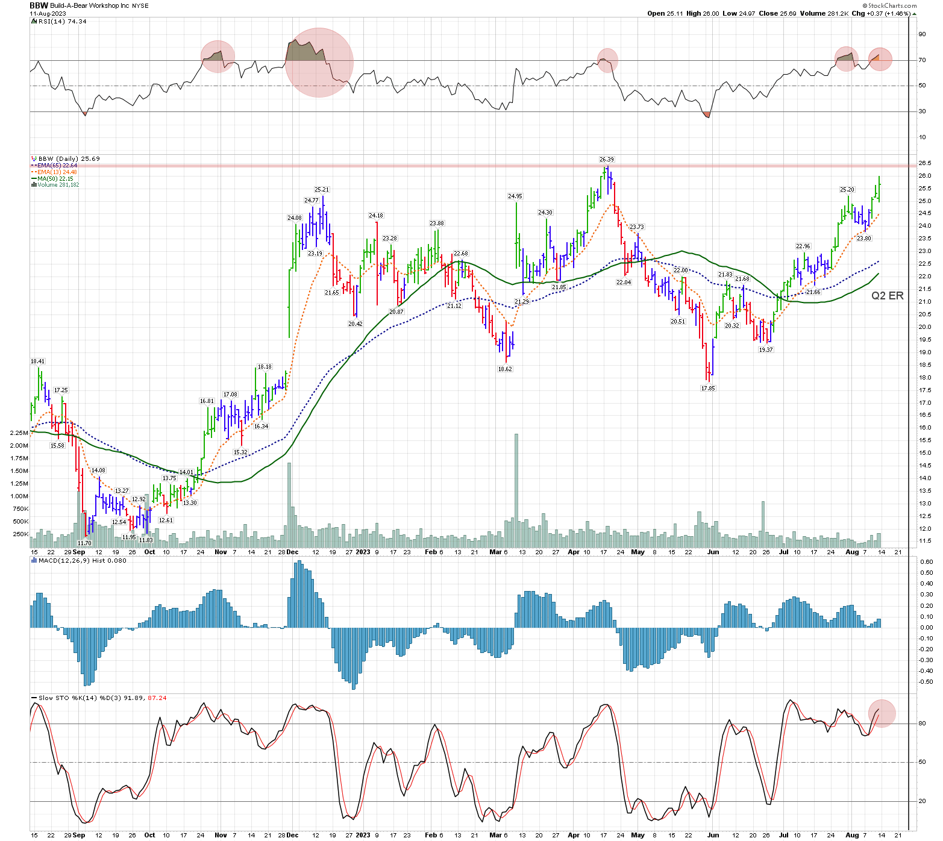
Task: Click the red 87.24 %D value
Action: click(x=157, y=698)
